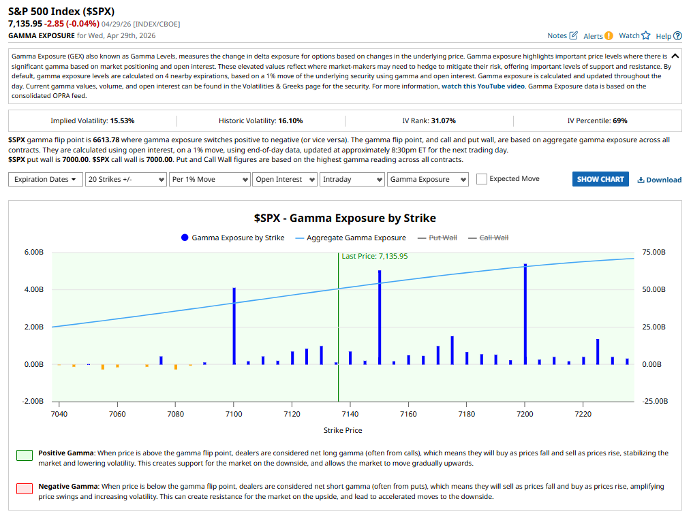Open the Open Interest selector
This screenshot has height=518, width=691.
285,179
